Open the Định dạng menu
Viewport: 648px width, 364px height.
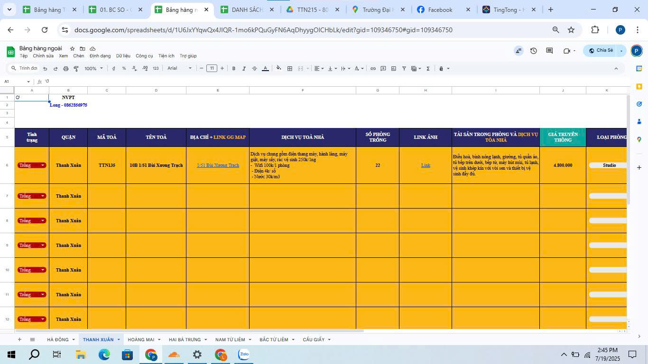point(100,56)
